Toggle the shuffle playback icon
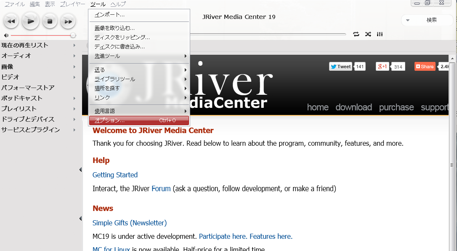457x251 pixels. pos(368,34)
